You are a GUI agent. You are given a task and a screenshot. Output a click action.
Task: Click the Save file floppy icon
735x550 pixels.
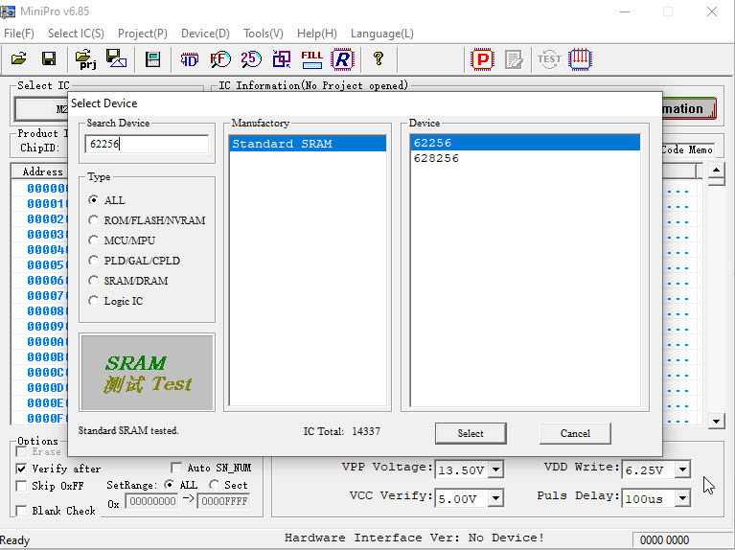[49, 59]
